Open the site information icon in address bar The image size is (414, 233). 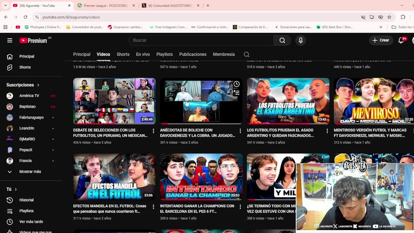pos(37,17)
